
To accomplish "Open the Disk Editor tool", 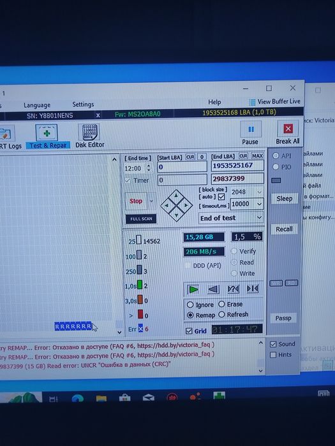I will click(90, 136).
